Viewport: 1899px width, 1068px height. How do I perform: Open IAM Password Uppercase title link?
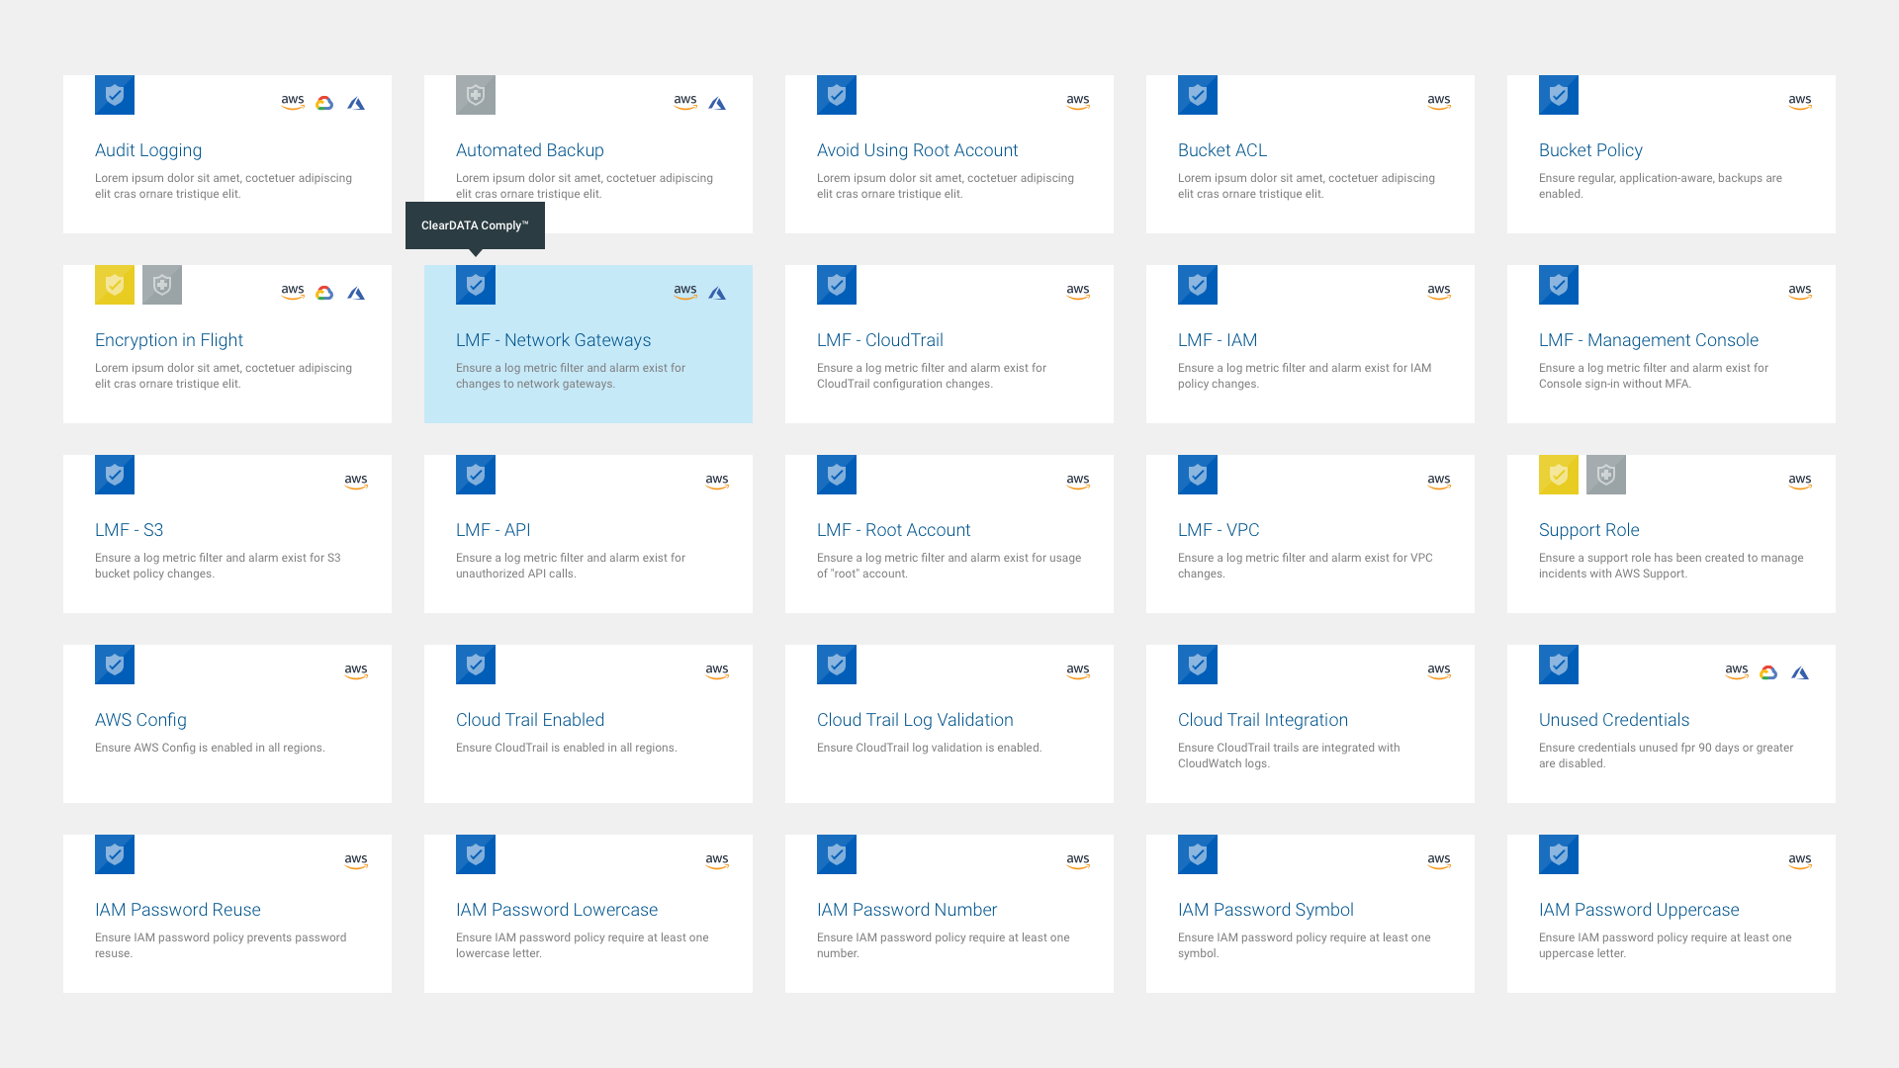tap(1638, 910)
